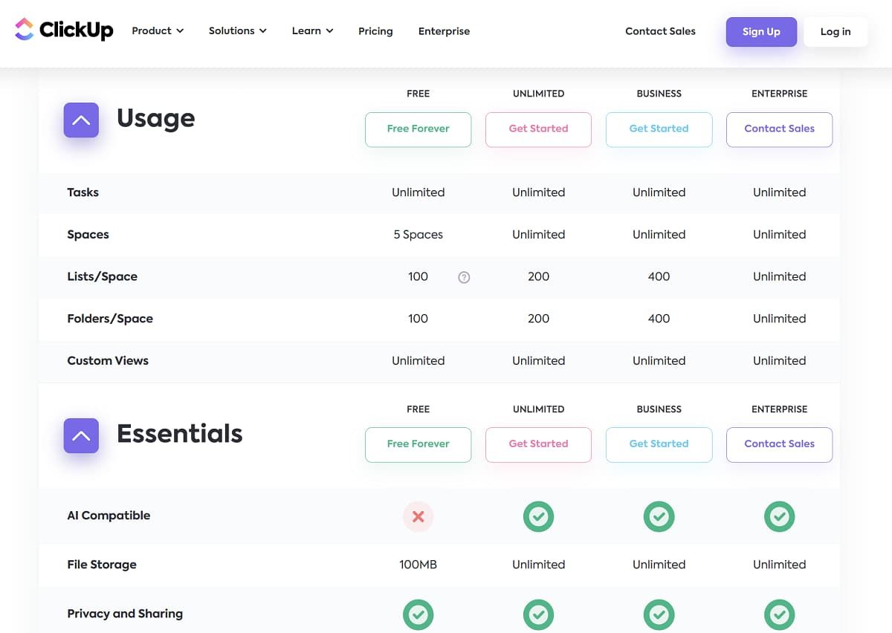Image resolution: width=892 pixels, height=633 pixels.
Task: Click the Unlimited plan Privacy and Sharing checkmark
Action: [538, 614]
